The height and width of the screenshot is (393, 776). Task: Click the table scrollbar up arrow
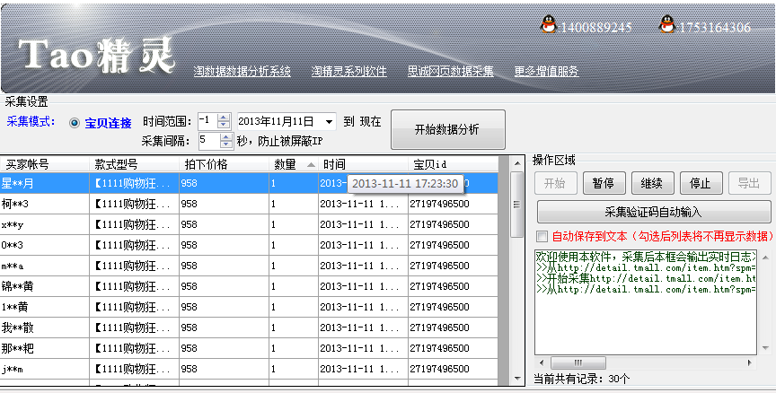[517, 163]
